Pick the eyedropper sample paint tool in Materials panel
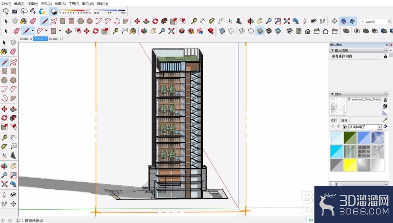 tap(385, 120)
